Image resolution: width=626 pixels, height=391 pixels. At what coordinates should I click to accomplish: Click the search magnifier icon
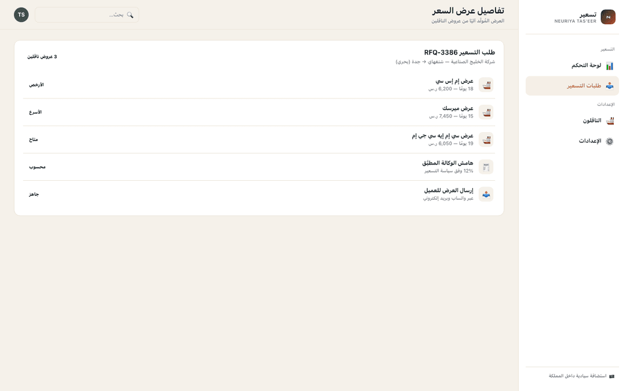click(x=130, y=14)
